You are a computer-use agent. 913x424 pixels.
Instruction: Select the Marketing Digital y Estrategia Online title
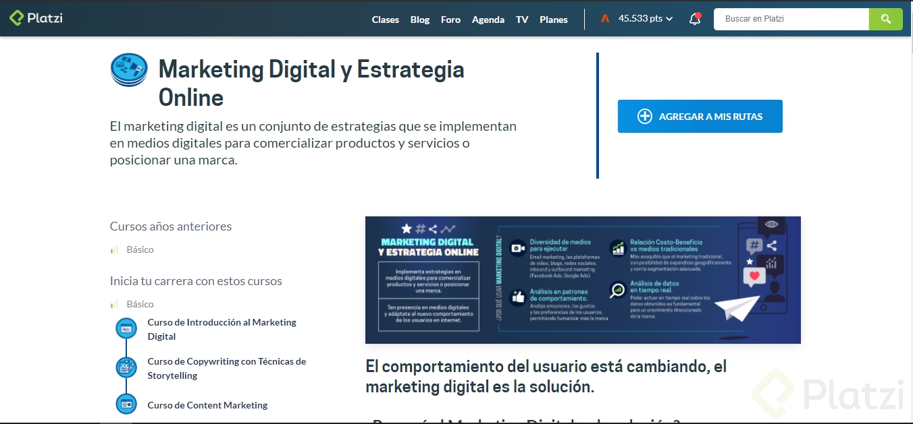[311, 83]
